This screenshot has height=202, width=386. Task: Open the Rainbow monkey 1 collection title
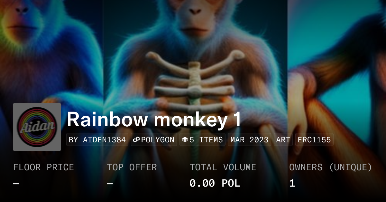click(x=154, y=120)
